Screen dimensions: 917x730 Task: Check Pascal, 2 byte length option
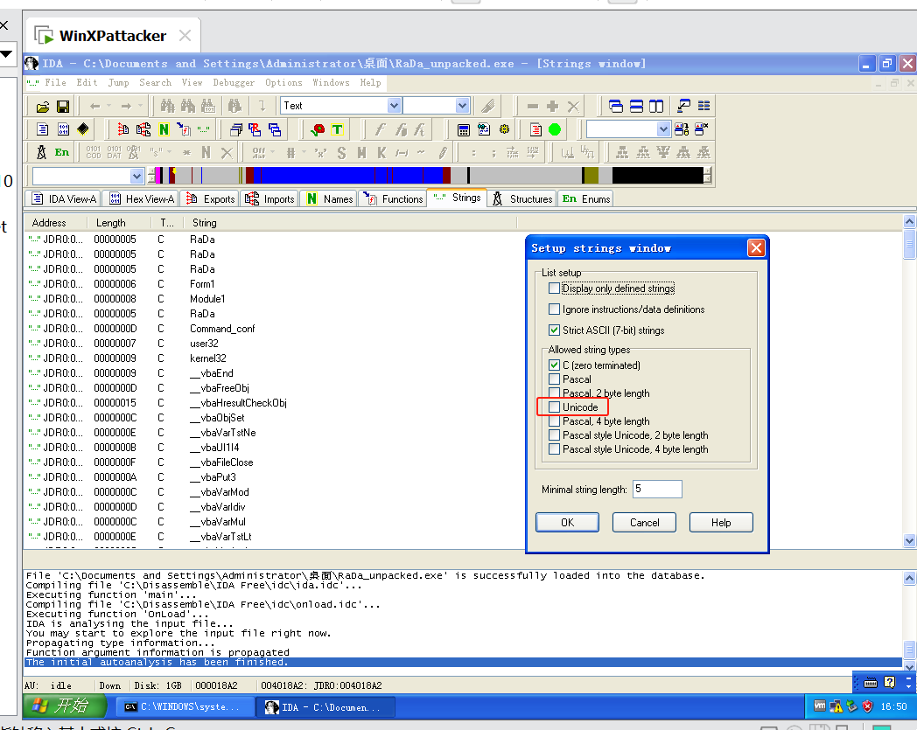click(x=555, y=393)
